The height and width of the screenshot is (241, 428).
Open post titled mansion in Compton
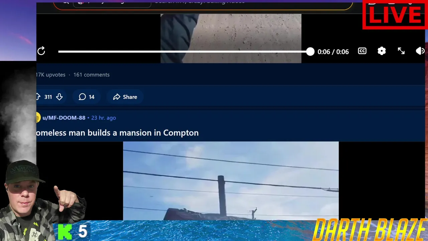pyautogui.click(x=117, y=133)
